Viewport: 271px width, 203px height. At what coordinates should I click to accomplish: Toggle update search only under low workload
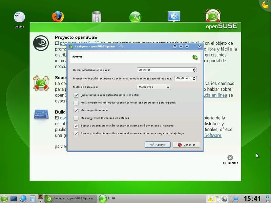pyautogui.click(x=76, y=133)
